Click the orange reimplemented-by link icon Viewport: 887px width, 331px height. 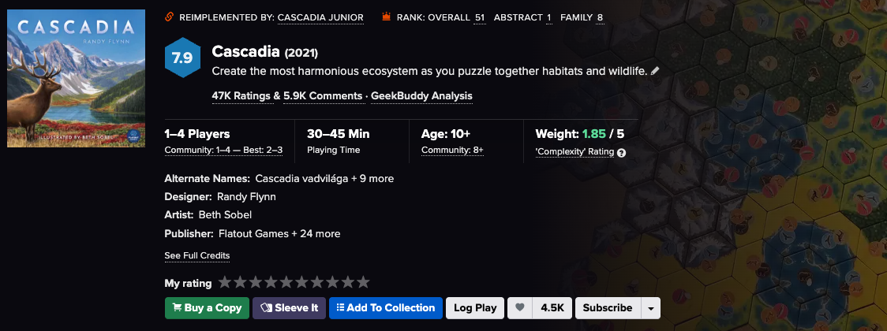point(169,17)
